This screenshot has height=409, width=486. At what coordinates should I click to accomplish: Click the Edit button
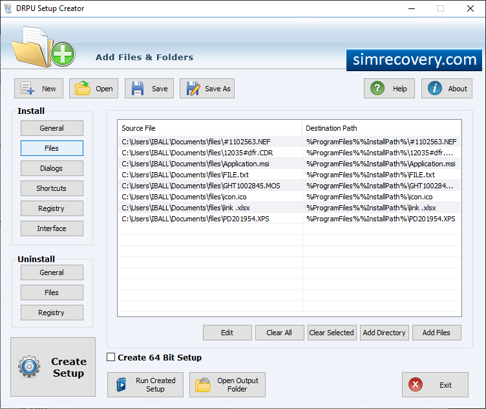(227, 333)
